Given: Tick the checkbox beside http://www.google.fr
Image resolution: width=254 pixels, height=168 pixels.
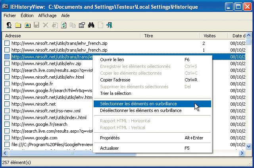Looking at the screenshot, I should coord(7,84).
